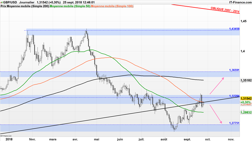252x141 pixels.
Task: Click the mai date axis label
Action: tap(96, 140)
